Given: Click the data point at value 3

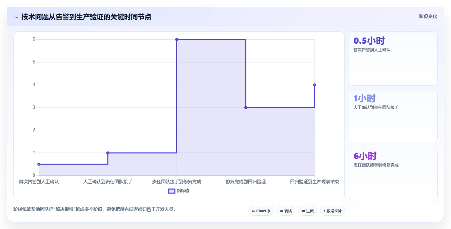Looking at the screenshot, I should (246, 108).
